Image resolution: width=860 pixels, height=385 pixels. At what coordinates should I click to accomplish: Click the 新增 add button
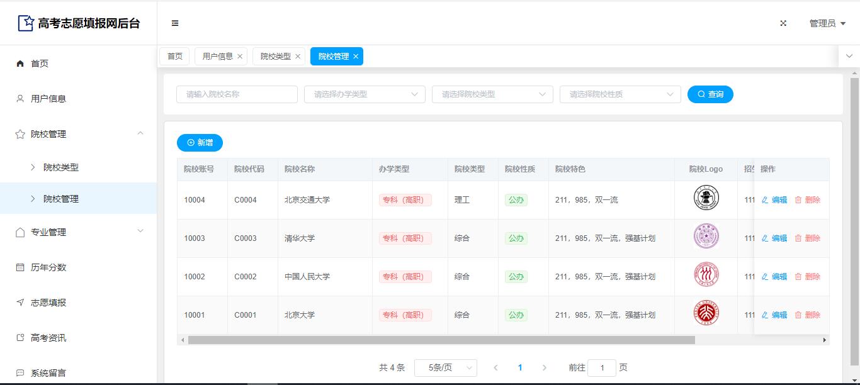pos(200,143)
